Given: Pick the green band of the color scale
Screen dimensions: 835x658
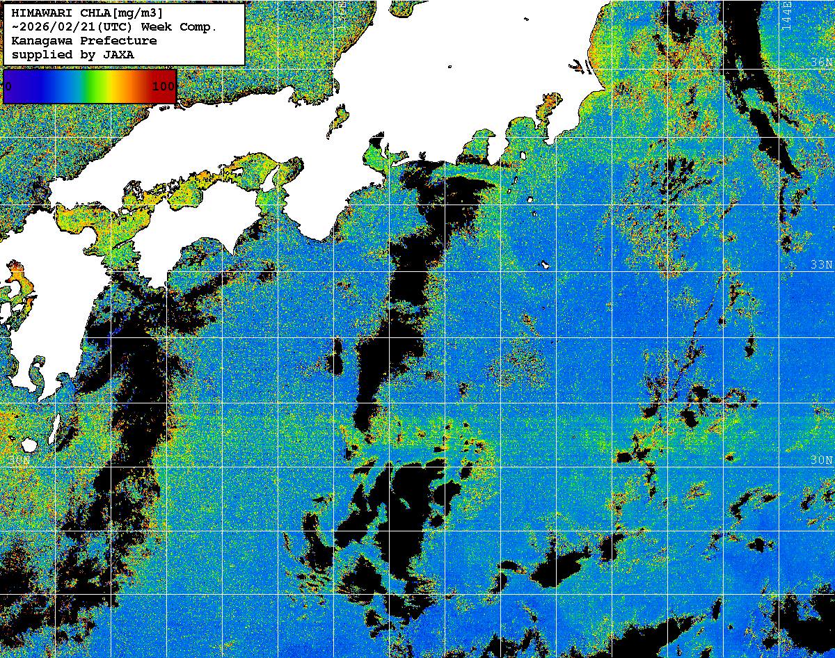Looking at the screenshot, I should pos(87,86).
